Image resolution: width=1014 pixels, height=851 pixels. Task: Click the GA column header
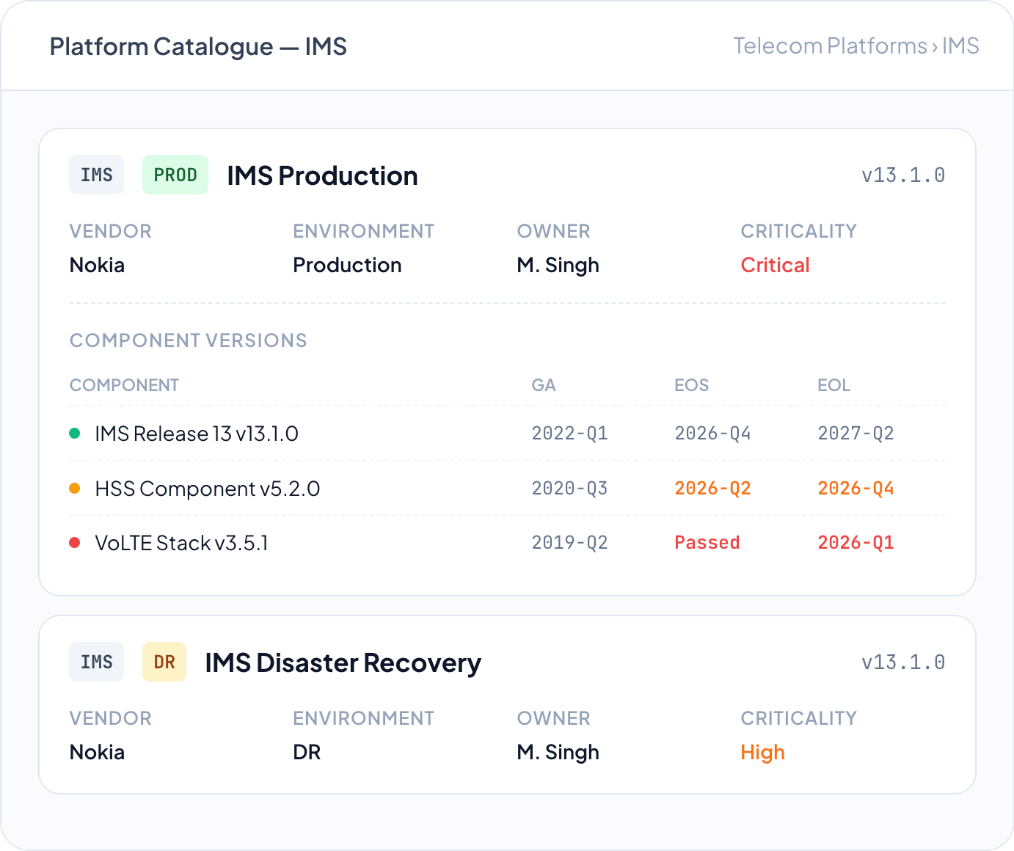pos(544,385)
